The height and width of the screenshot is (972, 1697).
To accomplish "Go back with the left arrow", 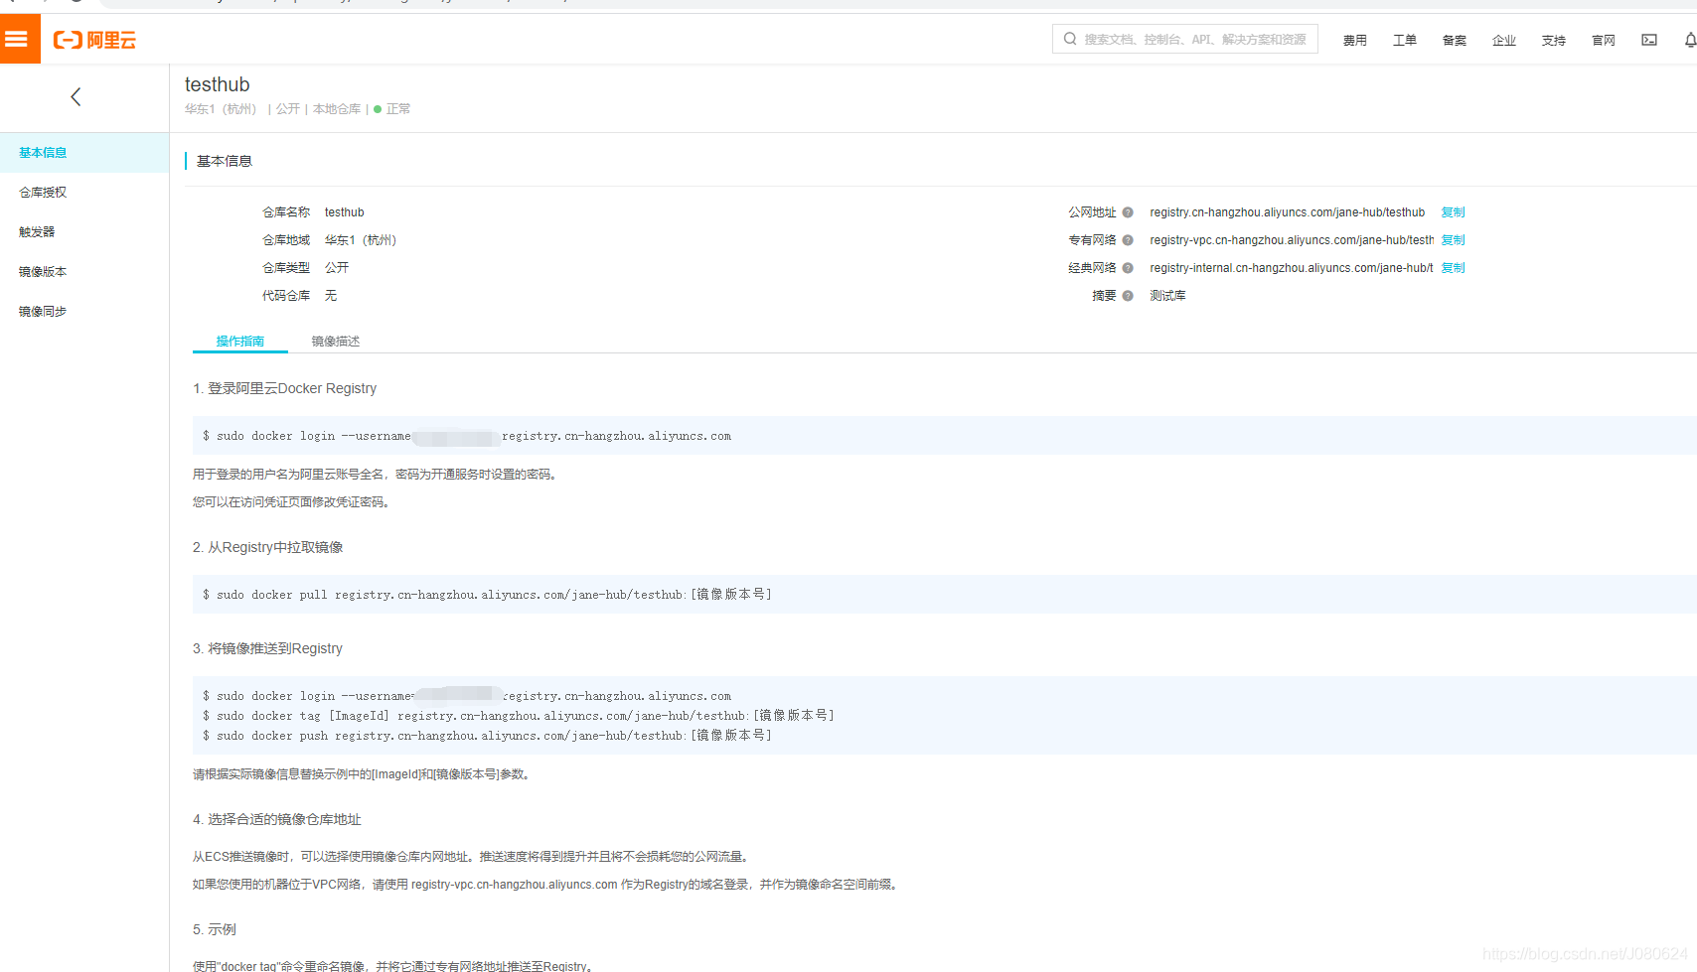I will tap(76, 96).
